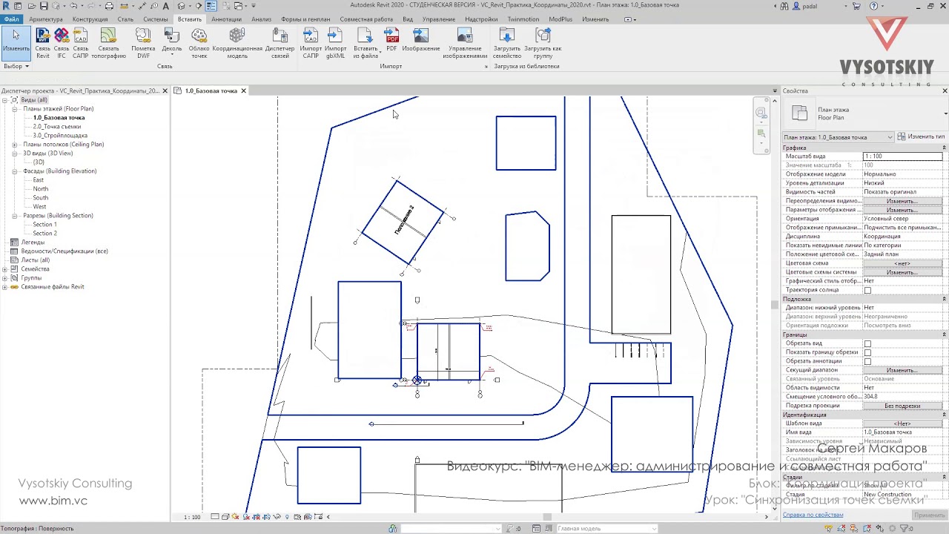Open the Архитектура ribbon tab
The image size is (949, 534).
click(x=46, y=19)
